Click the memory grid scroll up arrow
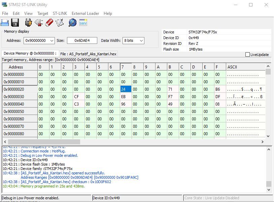 tap(268, 66)
